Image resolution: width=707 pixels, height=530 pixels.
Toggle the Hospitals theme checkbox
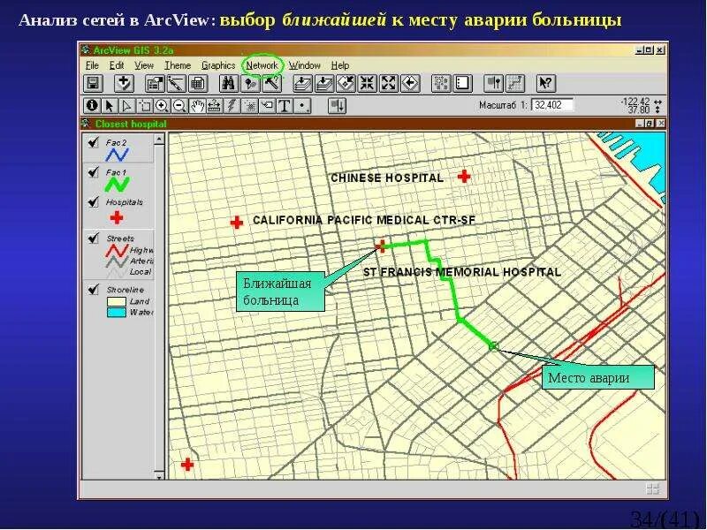click(x=93, y=201)
